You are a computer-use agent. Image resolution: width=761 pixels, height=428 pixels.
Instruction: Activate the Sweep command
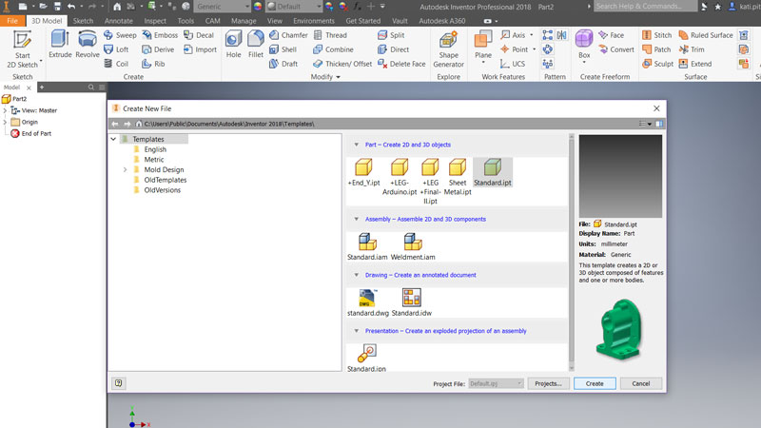coord(121,35)
